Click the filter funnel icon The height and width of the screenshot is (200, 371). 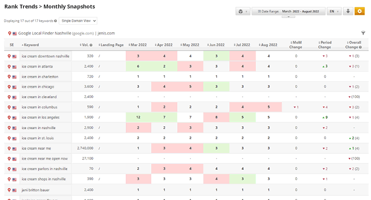(x=364, y=33)
